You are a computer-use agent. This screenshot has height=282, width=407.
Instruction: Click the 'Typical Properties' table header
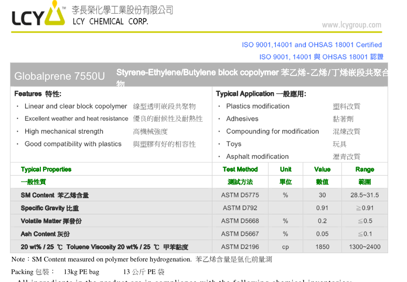(46, 169)
